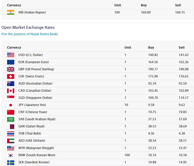Click the INR (Indian Rupee) label

point(32,12)
